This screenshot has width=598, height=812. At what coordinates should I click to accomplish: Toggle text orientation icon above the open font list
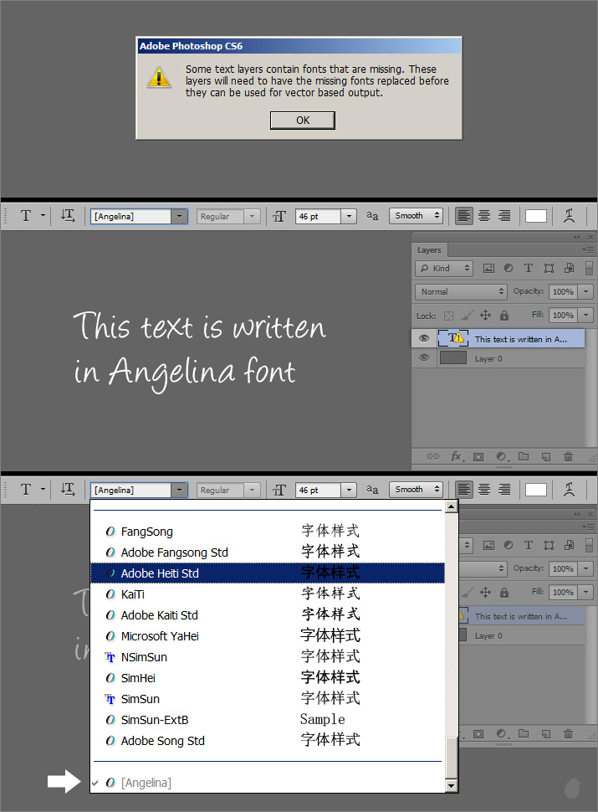[x=69, y=490]
